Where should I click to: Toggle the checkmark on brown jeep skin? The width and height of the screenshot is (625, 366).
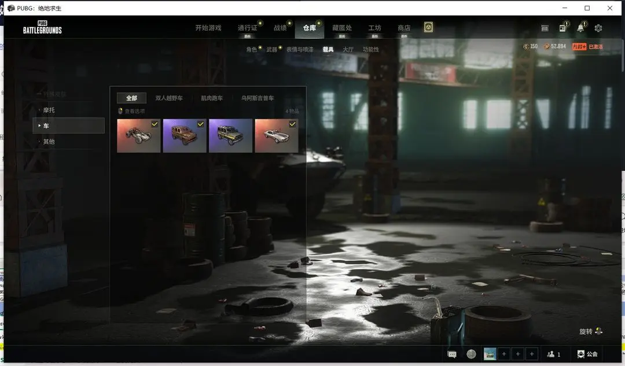200,124
